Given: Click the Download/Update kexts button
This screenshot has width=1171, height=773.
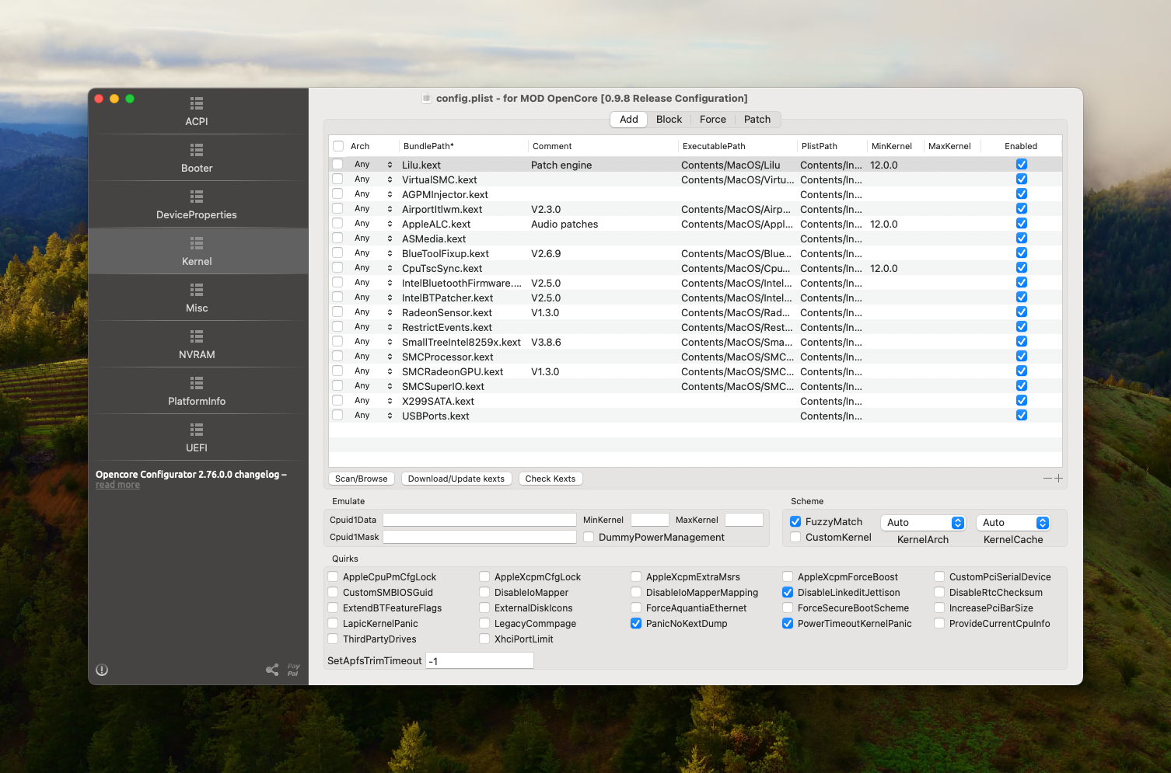Looking at the screenshot, I should pos(456,479).
